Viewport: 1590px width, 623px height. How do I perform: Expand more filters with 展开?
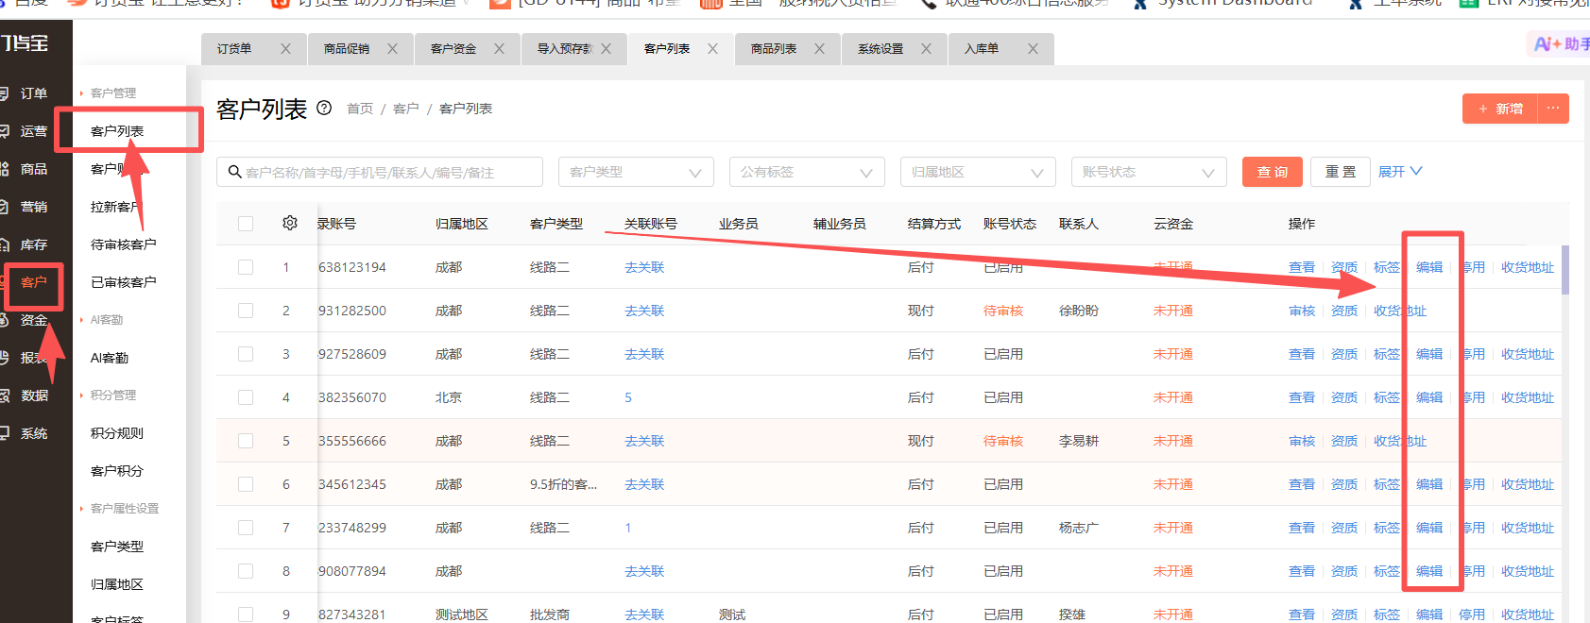(1400, 172)
